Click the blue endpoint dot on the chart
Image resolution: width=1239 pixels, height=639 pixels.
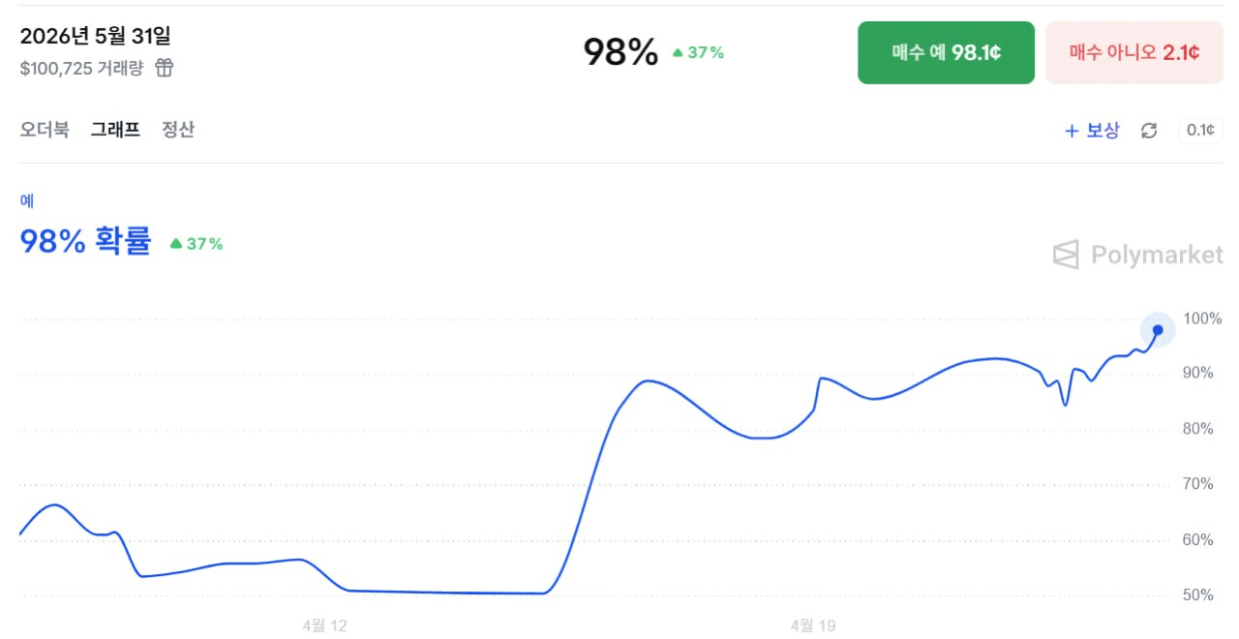pos(1158,329)
